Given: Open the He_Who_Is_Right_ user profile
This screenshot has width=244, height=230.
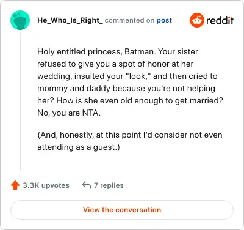Looking at the screenshot, I should click(x=70, y=20).
